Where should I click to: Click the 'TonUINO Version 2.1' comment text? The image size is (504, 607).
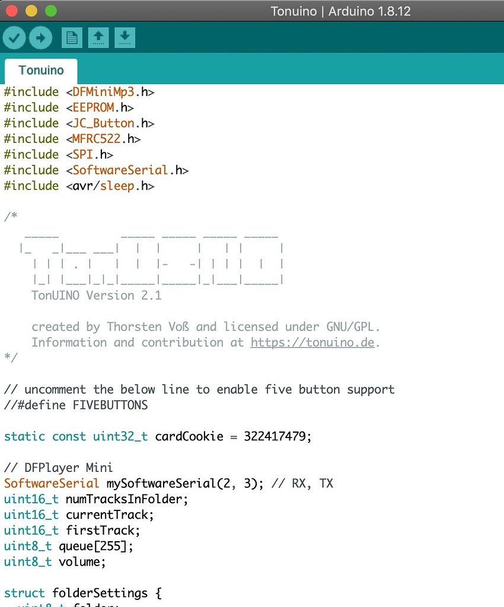pos(96,295)
